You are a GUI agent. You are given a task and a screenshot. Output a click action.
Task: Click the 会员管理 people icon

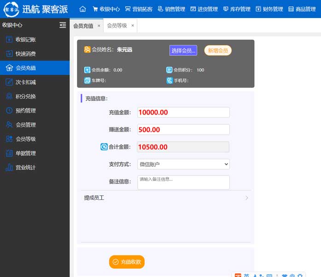[x=9, y=125]
